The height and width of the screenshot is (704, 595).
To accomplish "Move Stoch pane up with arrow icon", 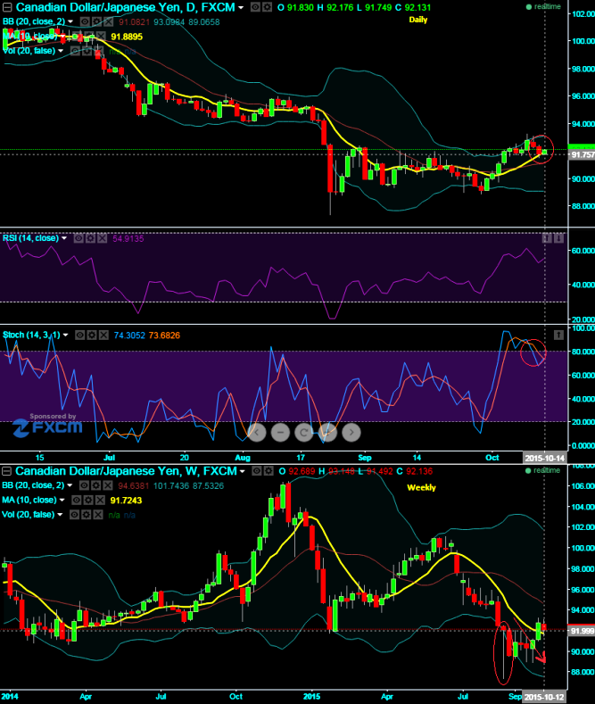I will [558, 335].
